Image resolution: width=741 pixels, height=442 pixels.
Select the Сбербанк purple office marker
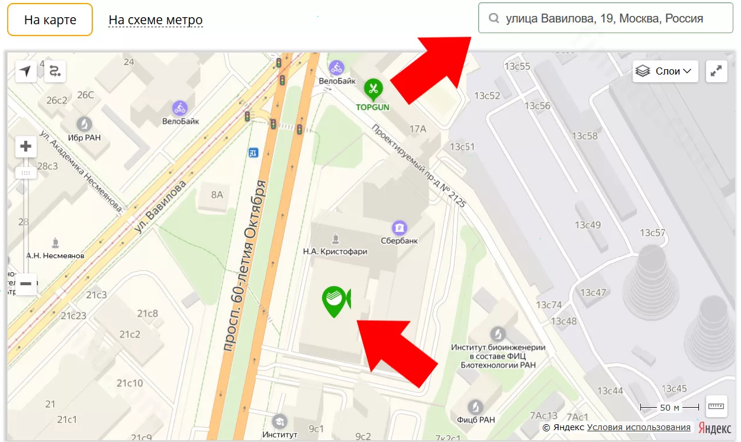400,227
